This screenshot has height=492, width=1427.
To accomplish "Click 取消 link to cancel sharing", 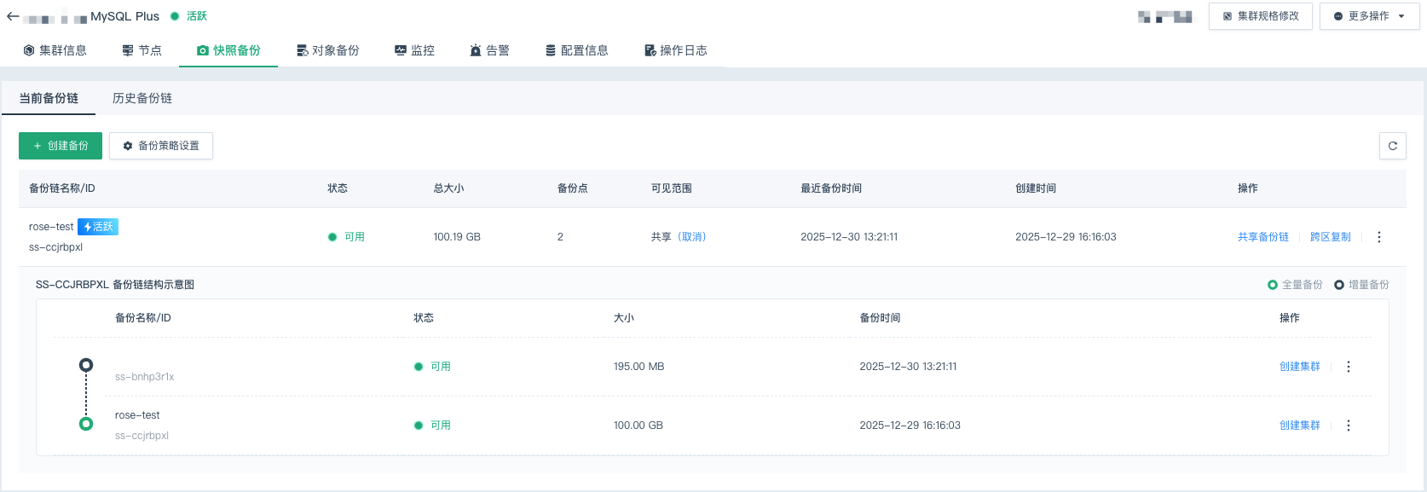I will click(x=692, y=237).
